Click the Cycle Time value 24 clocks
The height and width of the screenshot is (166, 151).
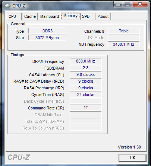pos(86,95)
